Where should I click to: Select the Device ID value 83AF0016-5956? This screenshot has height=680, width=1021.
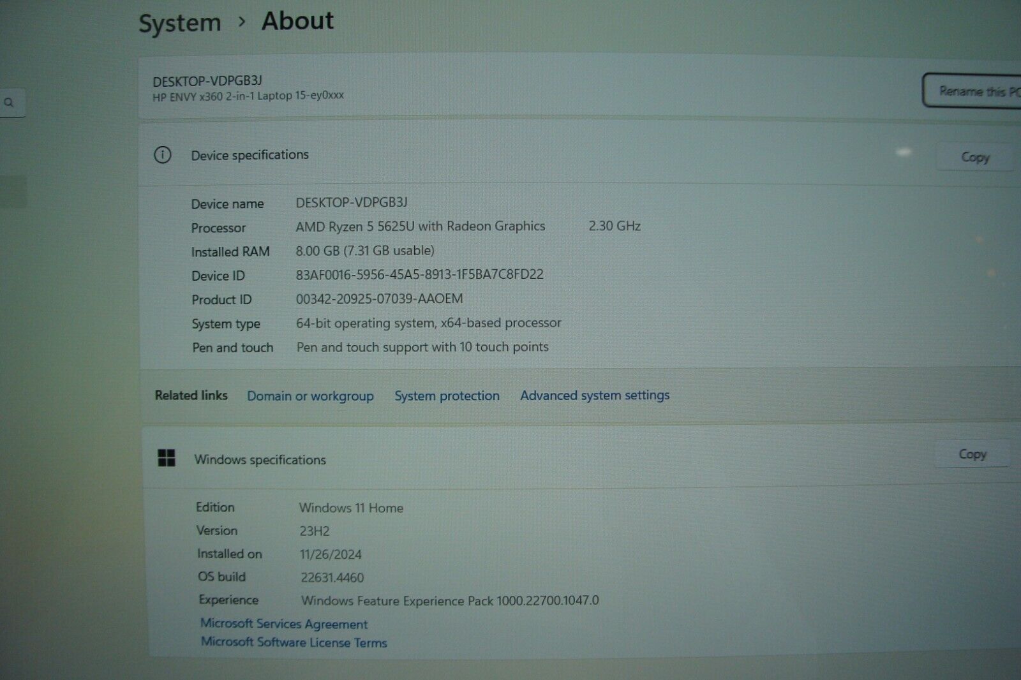(x=420, y=274)
